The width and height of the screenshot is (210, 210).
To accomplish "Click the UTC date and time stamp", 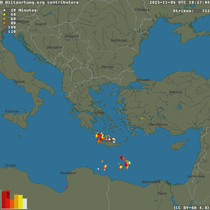I will click(x=179, y=3).
